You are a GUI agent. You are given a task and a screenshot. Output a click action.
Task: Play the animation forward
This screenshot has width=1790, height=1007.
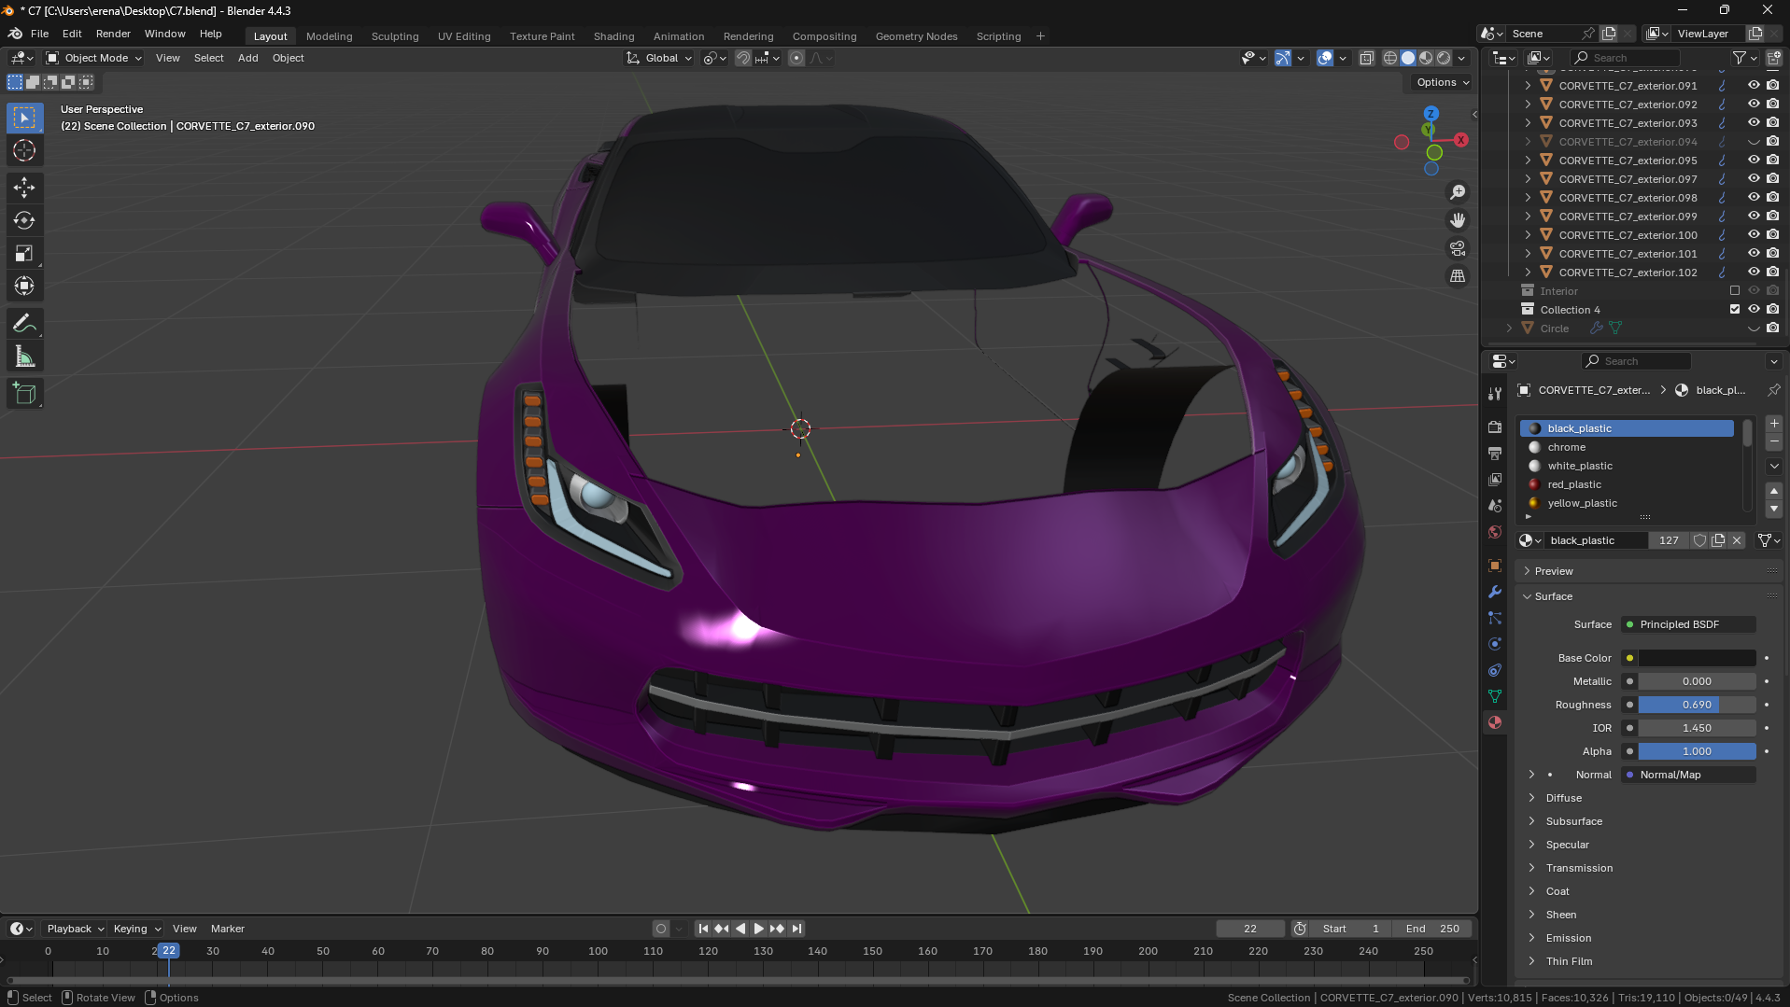(x=758, y=929)
